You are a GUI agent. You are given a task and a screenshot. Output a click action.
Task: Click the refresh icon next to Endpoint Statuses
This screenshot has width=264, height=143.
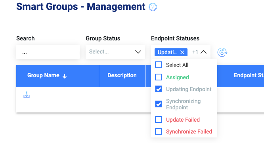click(x=222, y=52)
